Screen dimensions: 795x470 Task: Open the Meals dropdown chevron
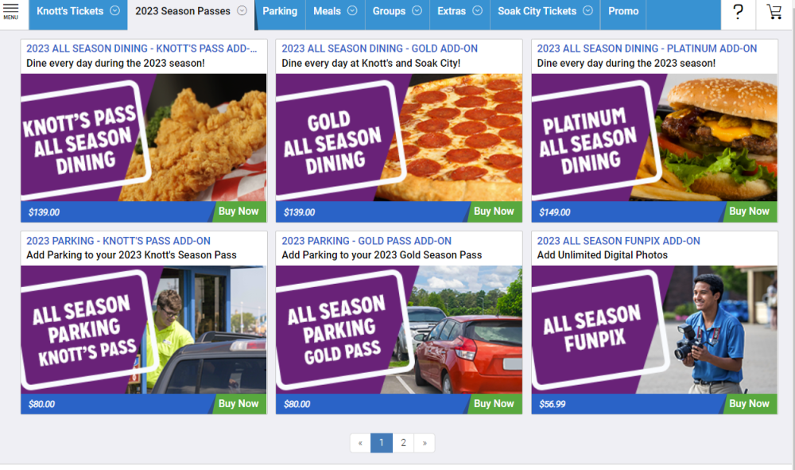(x=352, y=10)
